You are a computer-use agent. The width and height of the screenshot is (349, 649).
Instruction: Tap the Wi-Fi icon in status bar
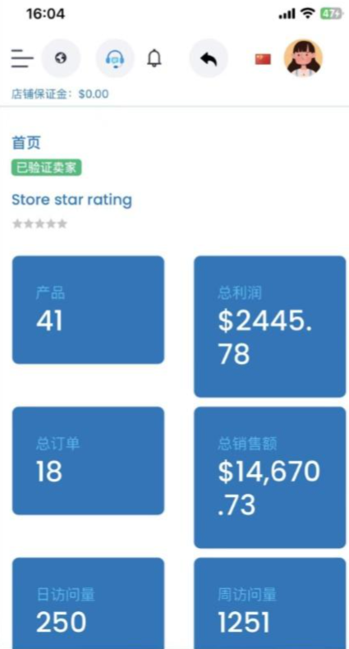(307, 15)
